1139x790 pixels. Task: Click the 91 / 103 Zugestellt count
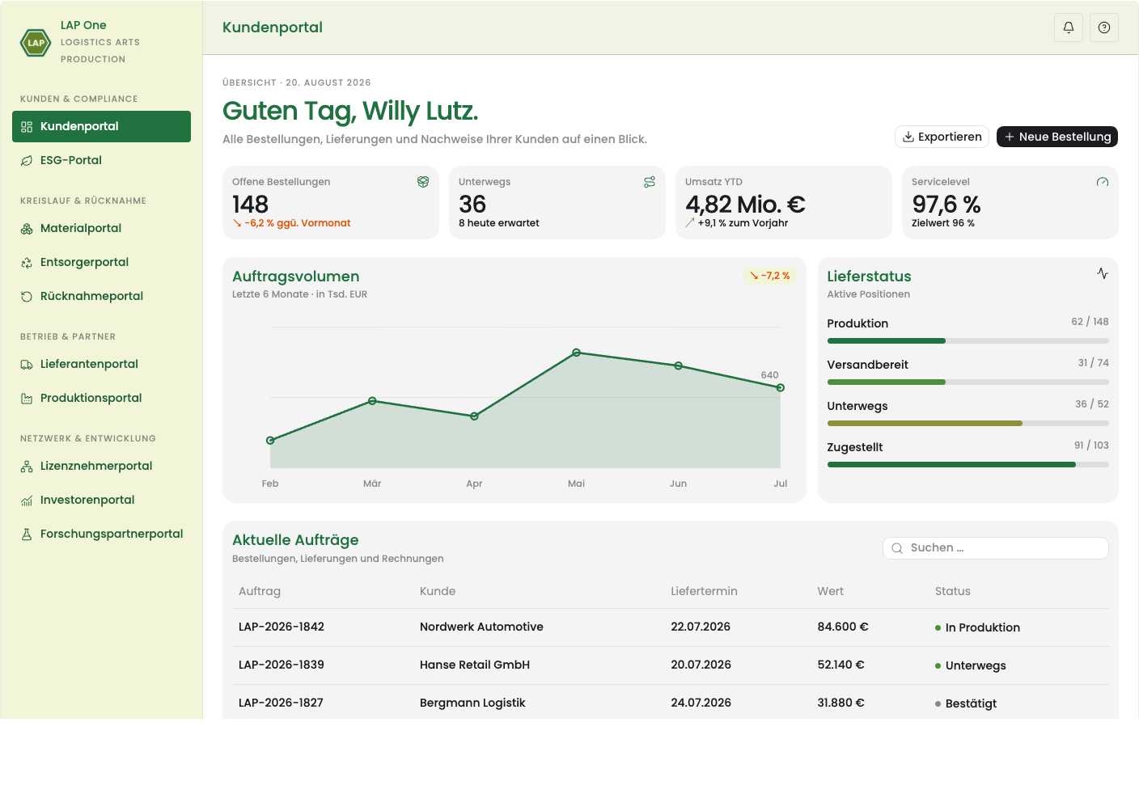click(1091, 446)
